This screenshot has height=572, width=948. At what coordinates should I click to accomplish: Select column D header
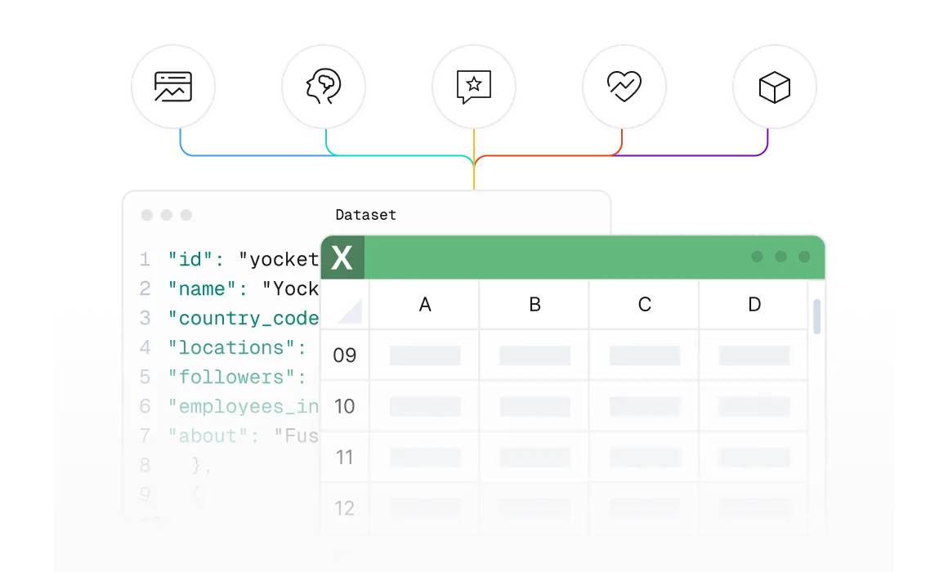point(754,305)
